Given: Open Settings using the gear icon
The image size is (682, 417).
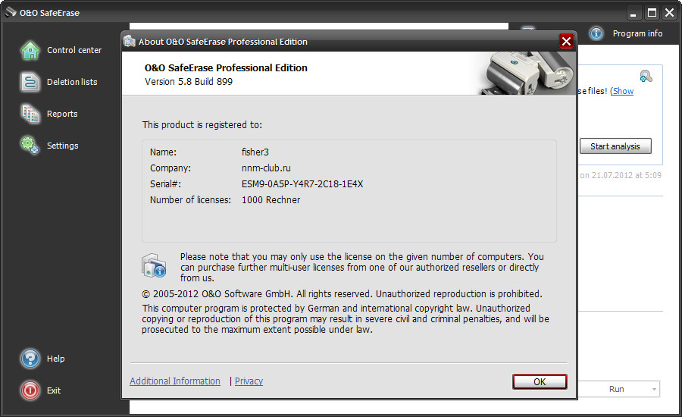Looking at the screenshot, I should tap(30, 146).
